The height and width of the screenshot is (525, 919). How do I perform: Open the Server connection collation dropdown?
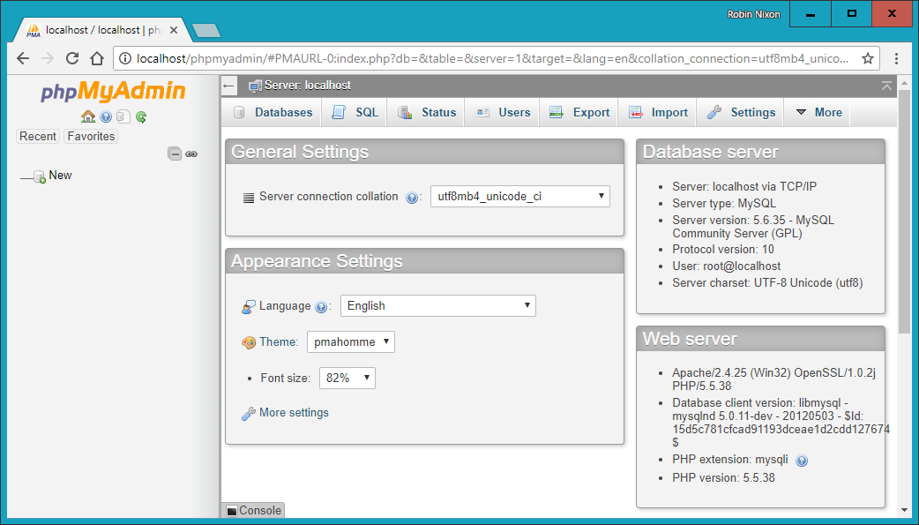pos(519,197)
